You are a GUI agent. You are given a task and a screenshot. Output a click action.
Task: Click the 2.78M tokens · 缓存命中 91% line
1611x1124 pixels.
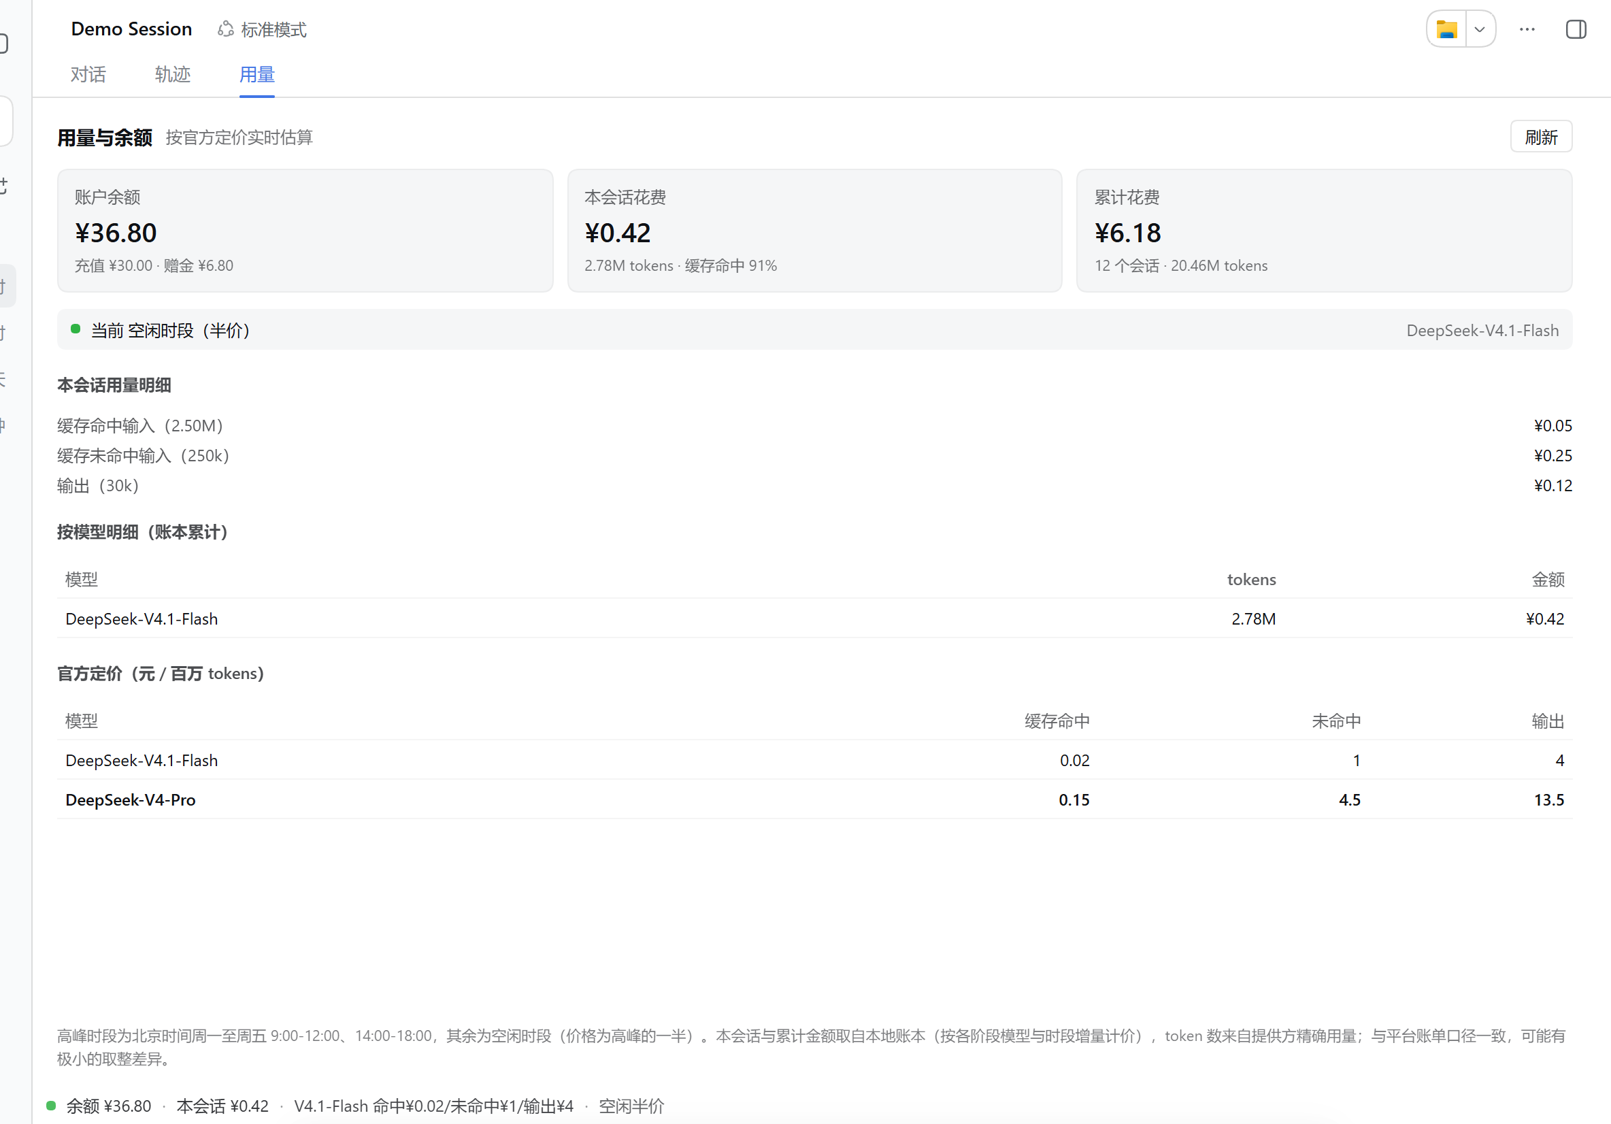tap(680, 266)
